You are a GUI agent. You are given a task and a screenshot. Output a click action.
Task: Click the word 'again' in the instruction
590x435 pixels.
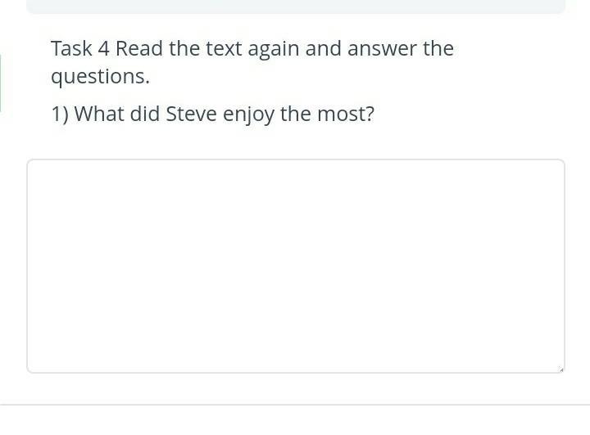pos(273,50)
